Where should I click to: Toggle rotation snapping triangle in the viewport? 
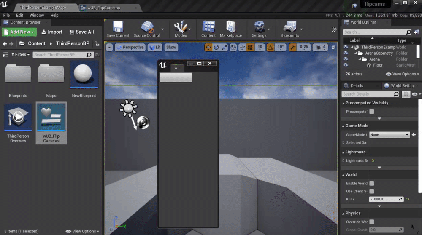tap(270, 48)
